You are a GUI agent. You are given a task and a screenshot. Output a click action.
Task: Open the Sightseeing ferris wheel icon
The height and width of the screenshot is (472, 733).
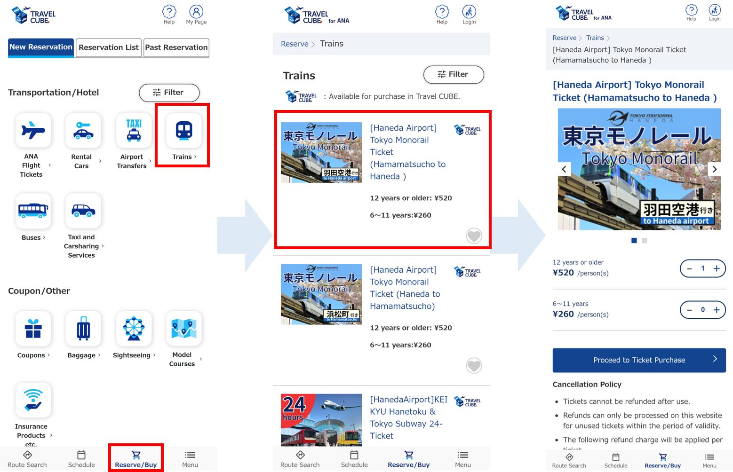pyautogui.click(x=134, y=328)
